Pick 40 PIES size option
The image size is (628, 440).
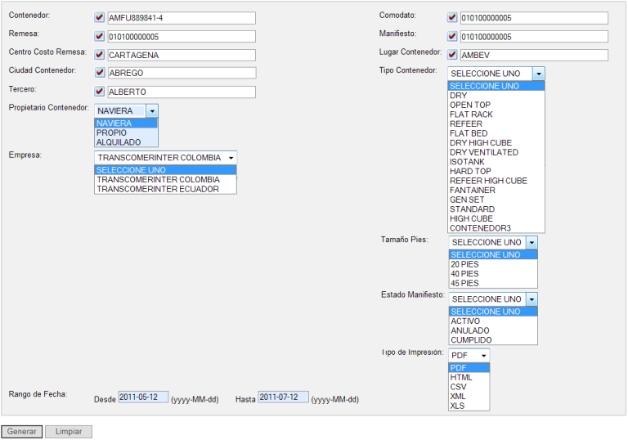point(464,274)
